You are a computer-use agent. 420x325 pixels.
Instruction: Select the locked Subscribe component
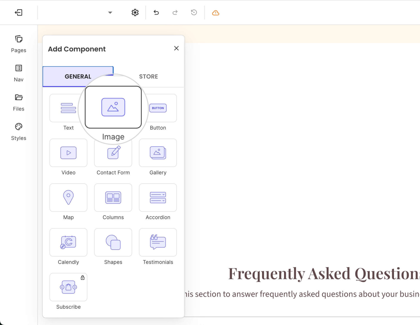pyautogui.click(x=68, y=287)
